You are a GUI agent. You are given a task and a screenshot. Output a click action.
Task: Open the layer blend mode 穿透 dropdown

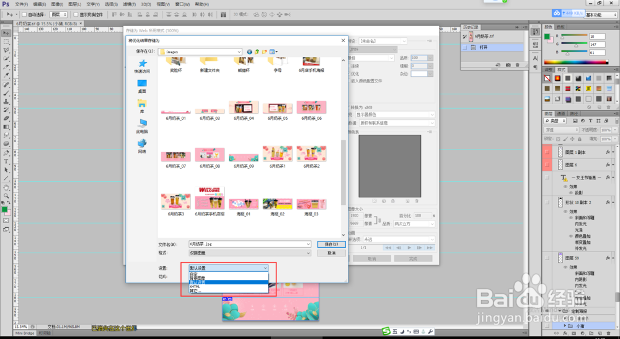tap(561, 130)
